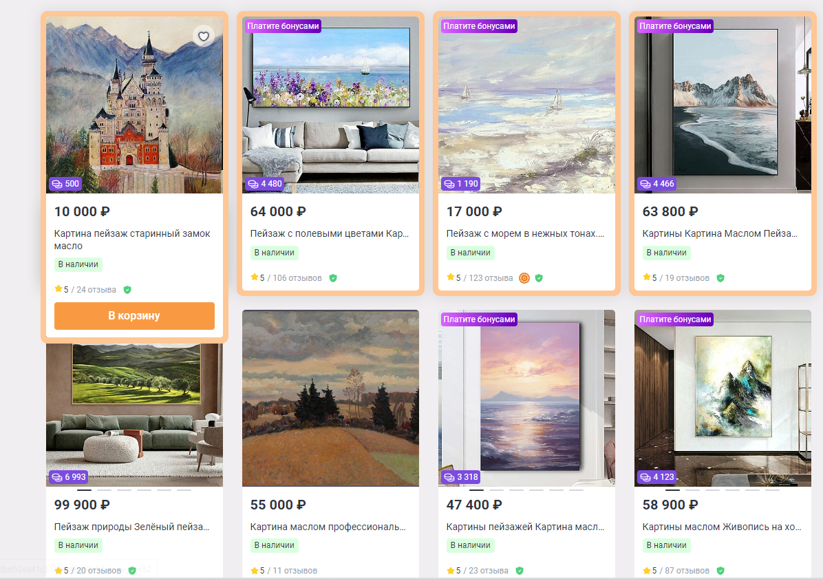Open the autumn field oil painting thumbnail
This screenshot has width=823, height=579.
pyautogui.click(x=331, y=398)
